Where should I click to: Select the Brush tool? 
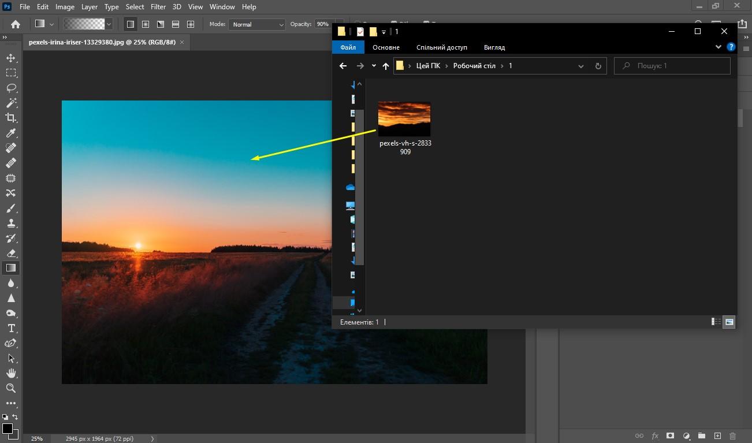pyautogui.click(x=11, y=208)
